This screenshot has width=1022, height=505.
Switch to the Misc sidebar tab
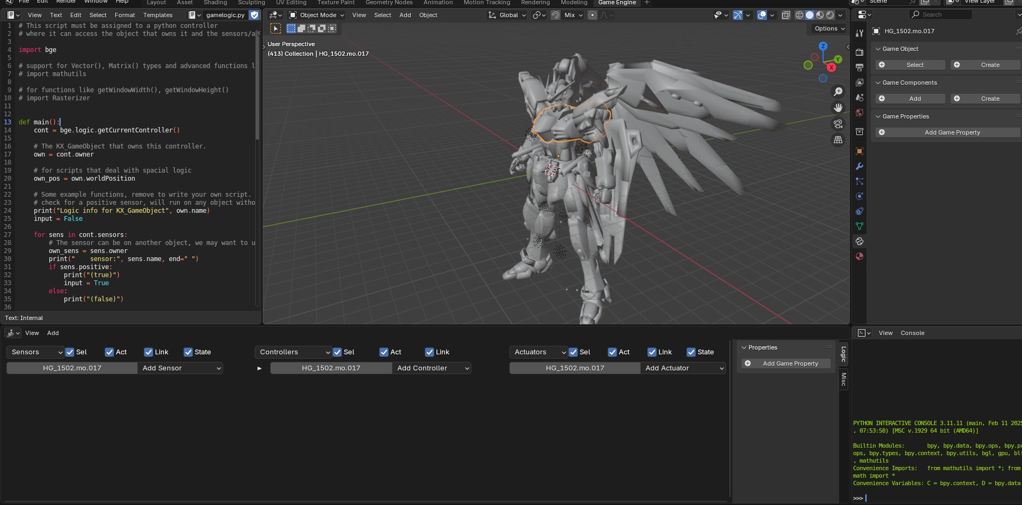tap(843, 379)
